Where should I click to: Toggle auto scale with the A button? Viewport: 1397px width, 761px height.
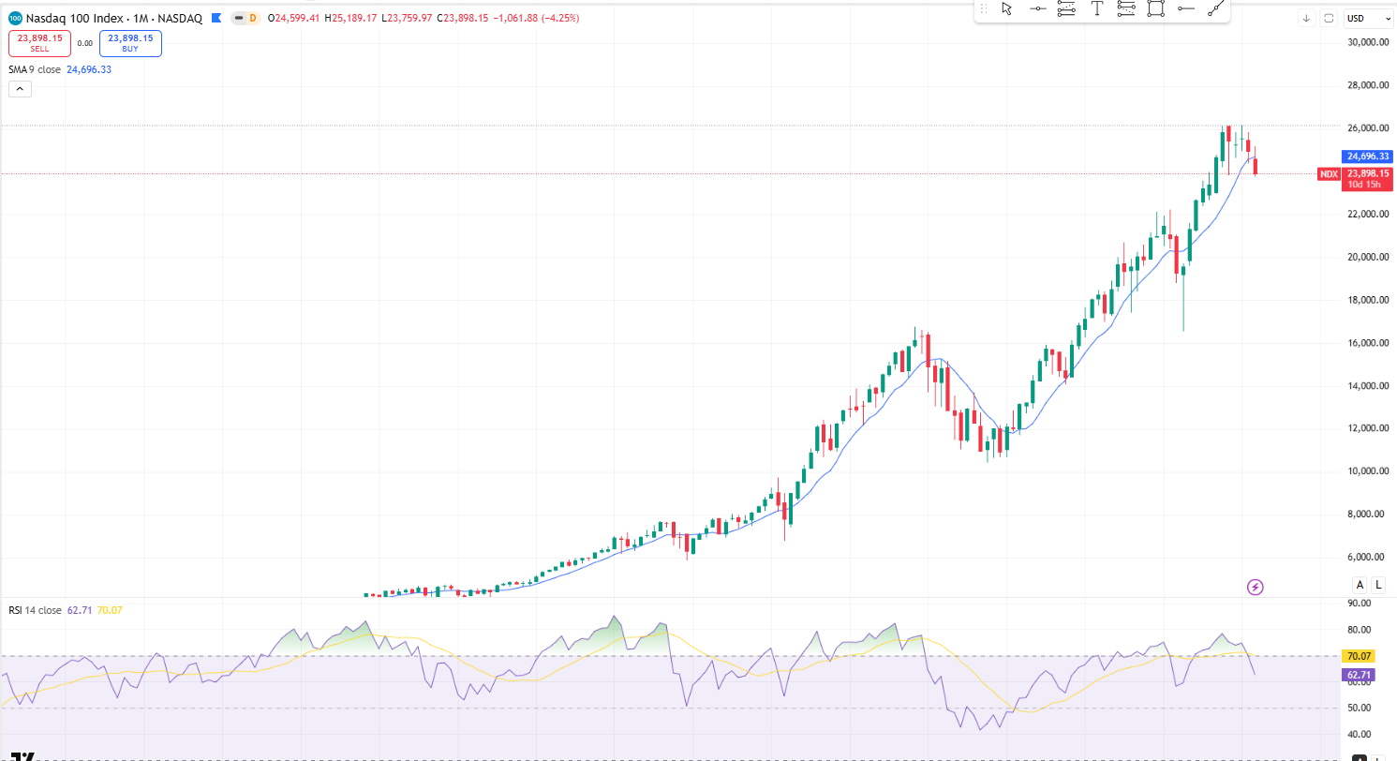pyautogui.click(x=1360, y=584)
